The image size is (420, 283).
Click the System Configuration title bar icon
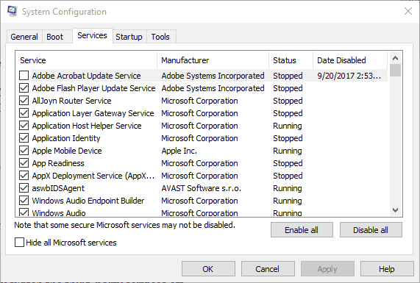click(12, 11)
